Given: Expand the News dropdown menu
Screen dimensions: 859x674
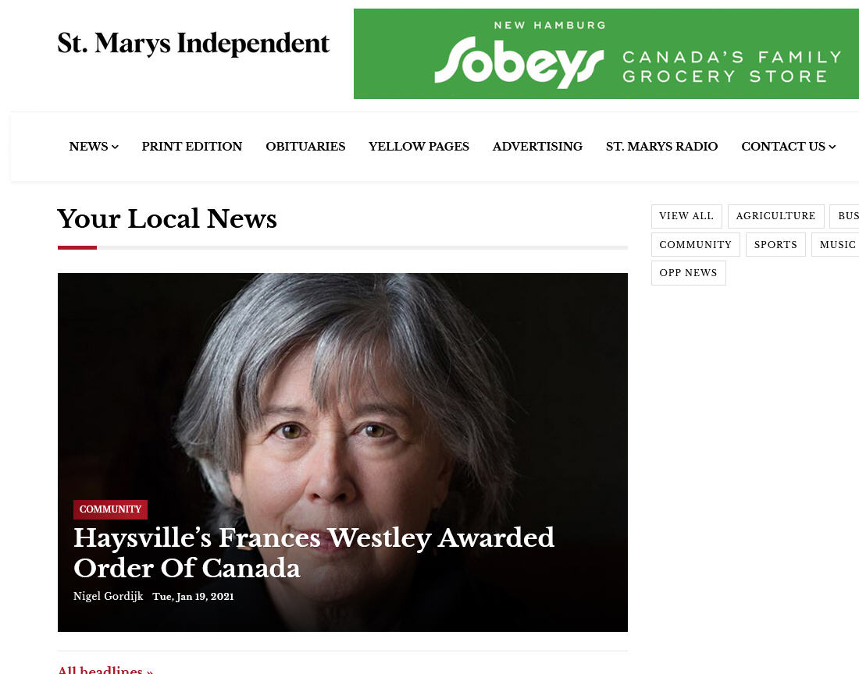Looking at the screenshot, I should [94, 147].
